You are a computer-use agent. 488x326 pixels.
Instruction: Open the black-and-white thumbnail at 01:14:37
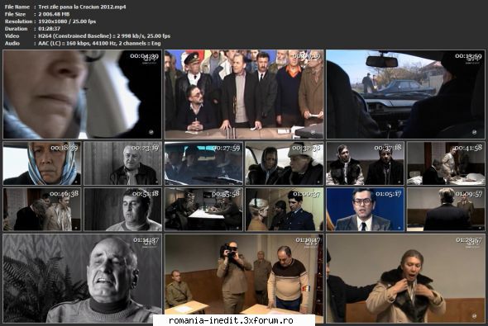point(83,278)
